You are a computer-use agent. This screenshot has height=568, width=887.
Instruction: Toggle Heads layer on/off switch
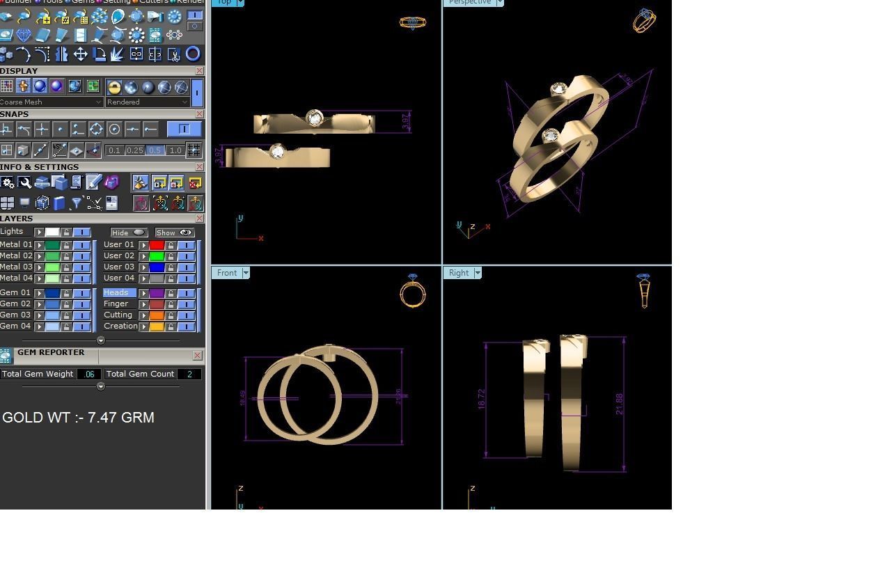pos(186,293)
